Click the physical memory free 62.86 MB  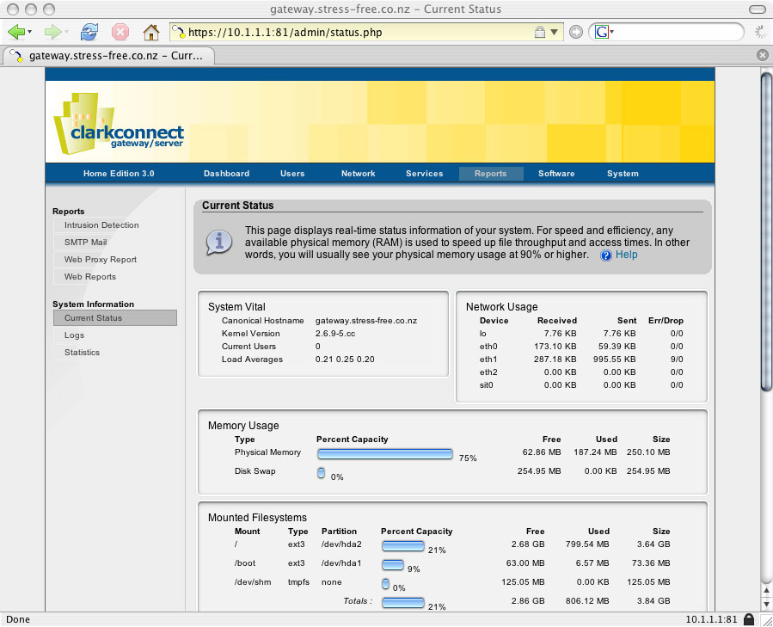[x=542, y=452]
